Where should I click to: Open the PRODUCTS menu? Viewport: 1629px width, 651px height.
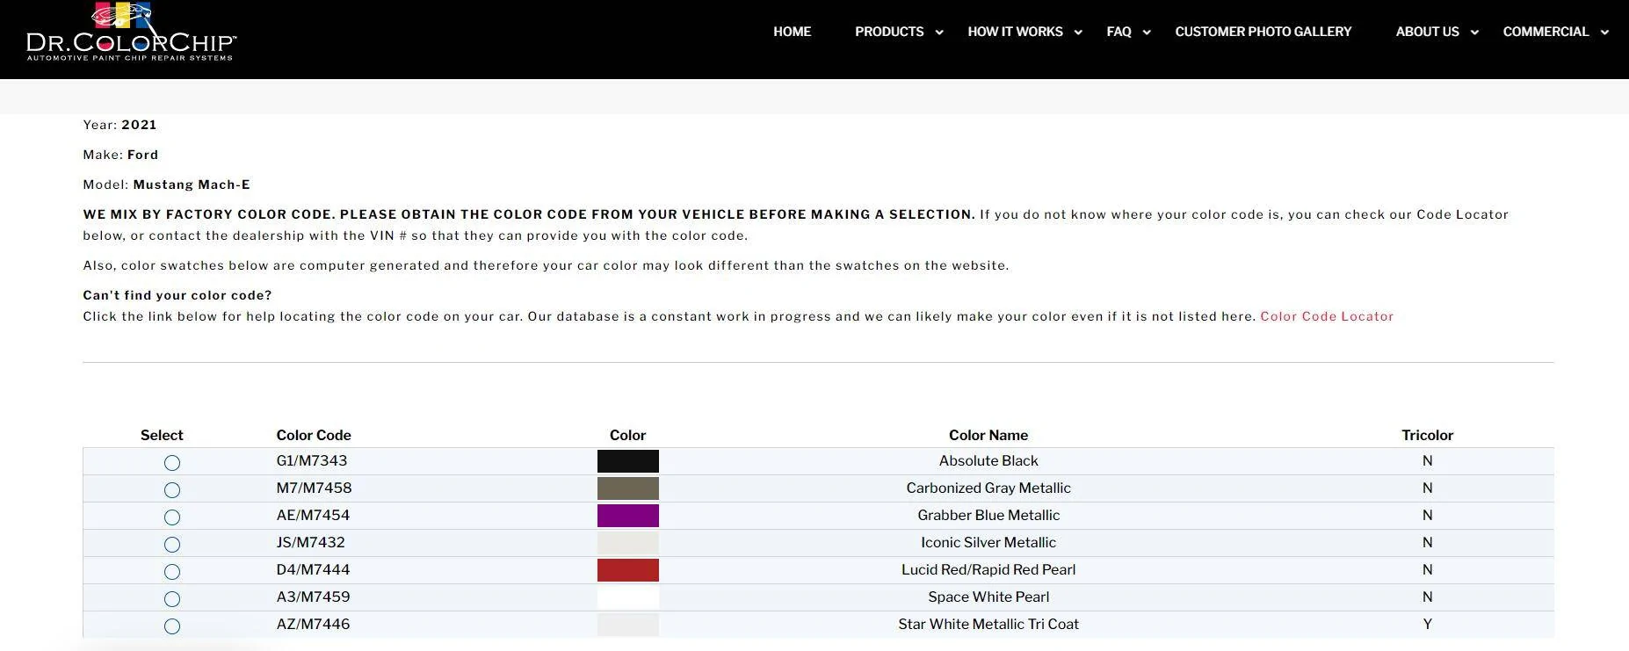[x=889, y=32]
